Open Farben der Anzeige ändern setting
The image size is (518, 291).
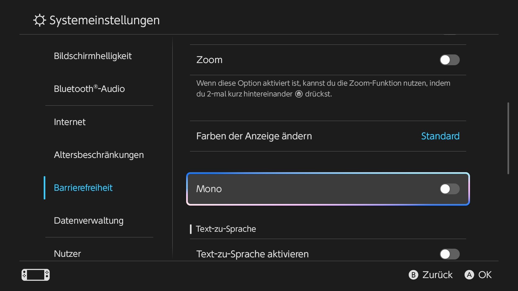coord(328,136)
